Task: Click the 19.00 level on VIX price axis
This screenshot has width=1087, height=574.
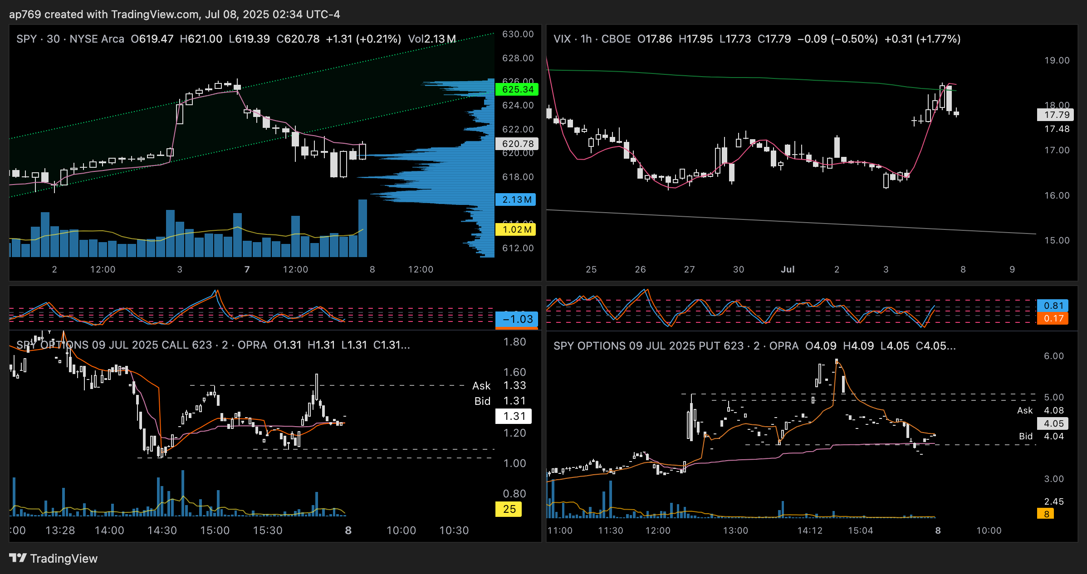Action: click(x=1057, y=60)
